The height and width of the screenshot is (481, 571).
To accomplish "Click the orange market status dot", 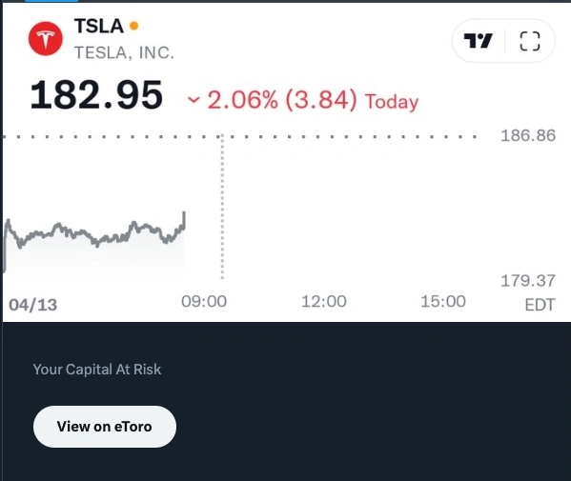I will pos(134,26).
